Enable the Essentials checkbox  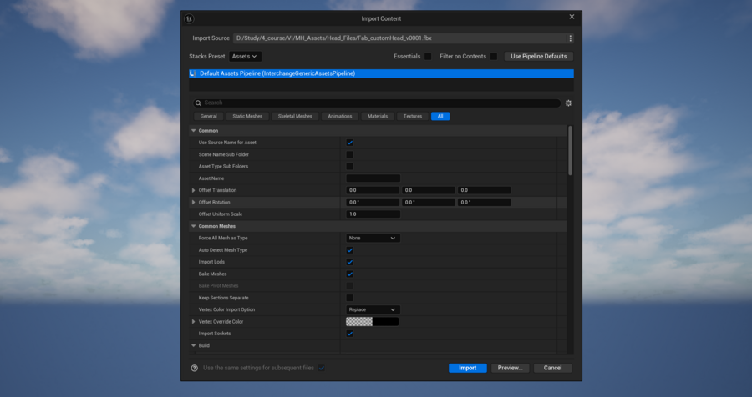pyautogui.click(x=428, y=57)
